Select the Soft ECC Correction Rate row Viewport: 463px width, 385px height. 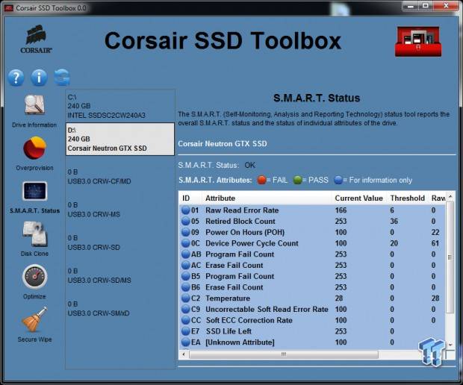pos(312,320)
